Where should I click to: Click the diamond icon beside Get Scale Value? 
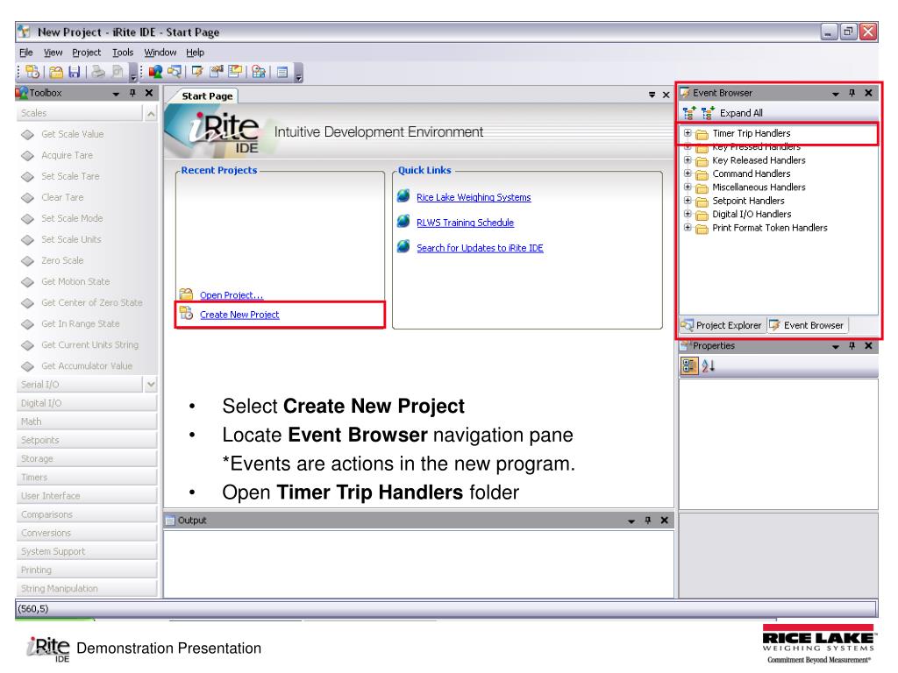click(27, 134)
